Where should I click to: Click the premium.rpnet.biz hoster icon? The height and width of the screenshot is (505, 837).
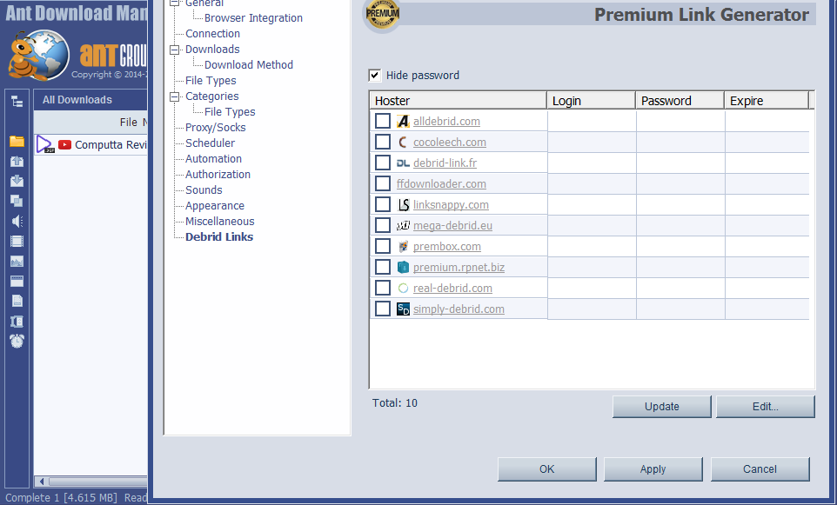[x=403, y=267]
